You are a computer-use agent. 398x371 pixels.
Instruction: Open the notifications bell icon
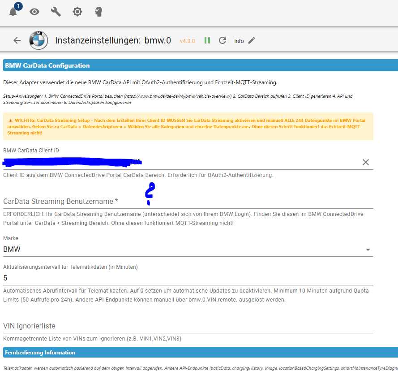point(13,12)
